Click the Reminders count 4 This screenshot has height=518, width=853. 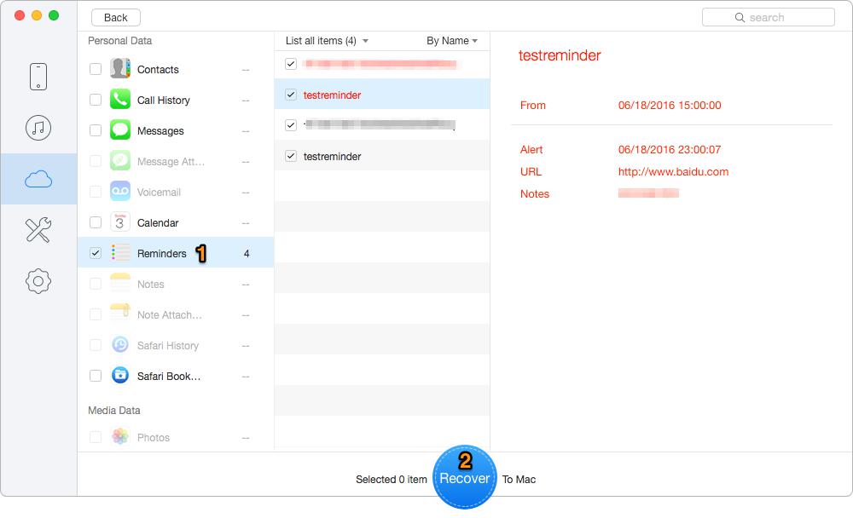tap(247, 253)
